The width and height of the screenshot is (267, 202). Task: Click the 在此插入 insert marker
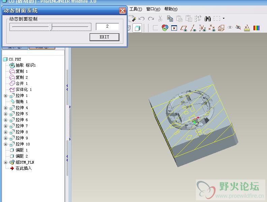pos(24,168)
